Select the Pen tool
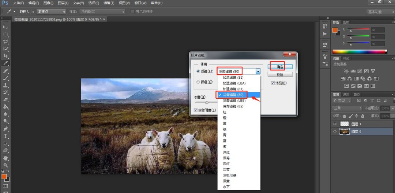 (x=5, y=129)
